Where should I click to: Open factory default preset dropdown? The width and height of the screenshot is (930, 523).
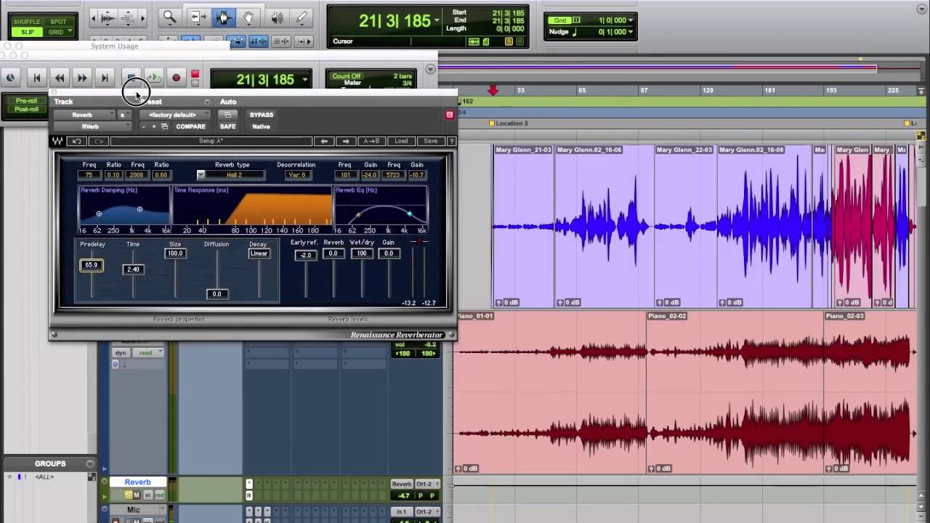176,115
